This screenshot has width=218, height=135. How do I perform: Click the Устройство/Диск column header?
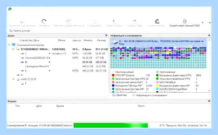pyautogui.click(x=29, y=40)
